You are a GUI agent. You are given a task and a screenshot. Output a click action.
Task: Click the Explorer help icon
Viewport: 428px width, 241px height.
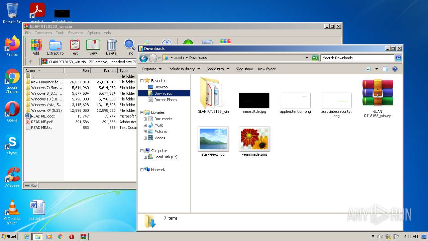pos(395,69)
